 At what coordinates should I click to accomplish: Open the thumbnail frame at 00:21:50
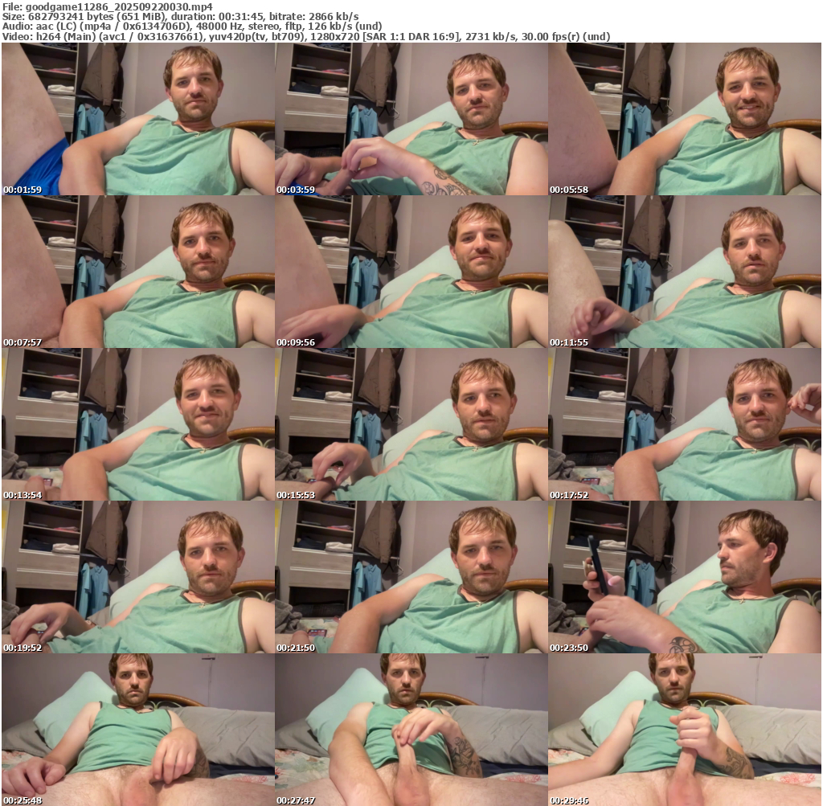411,577
